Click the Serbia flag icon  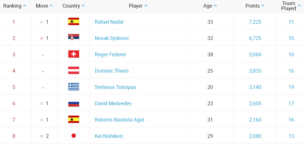(74, 38)
